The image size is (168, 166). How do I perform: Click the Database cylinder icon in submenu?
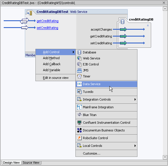79,52
